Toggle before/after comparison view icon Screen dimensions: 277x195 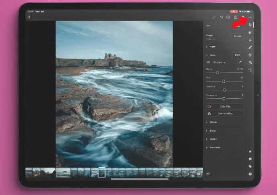(x=228, y=17)
